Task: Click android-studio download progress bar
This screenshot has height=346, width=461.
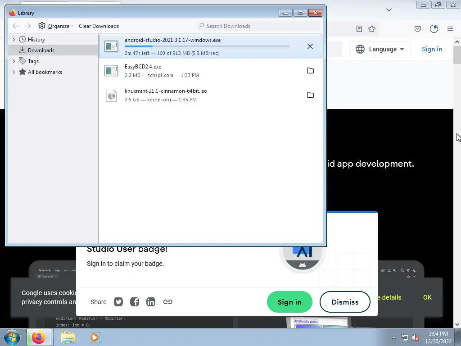Action: coord(207,46)
